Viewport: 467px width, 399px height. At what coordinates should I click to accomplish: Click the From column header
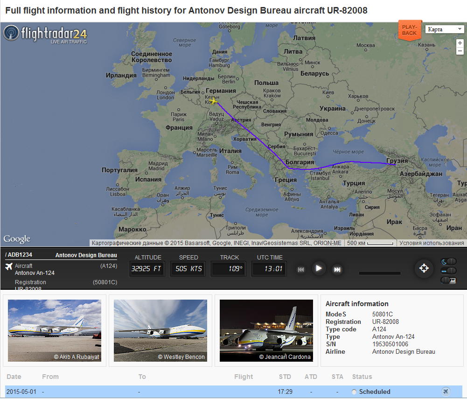pos(50,377)
